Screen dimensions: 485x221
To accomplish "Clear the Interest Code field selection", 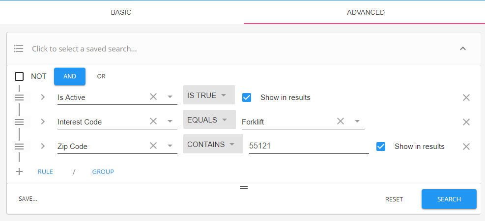I will (x=153, y=122).
